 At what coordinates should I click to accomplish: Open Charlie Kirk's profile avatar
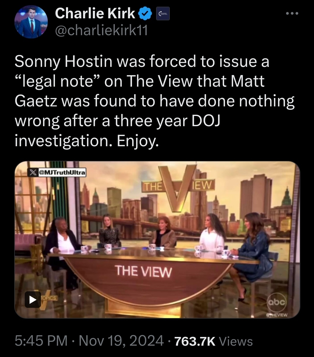click(31, 22)
